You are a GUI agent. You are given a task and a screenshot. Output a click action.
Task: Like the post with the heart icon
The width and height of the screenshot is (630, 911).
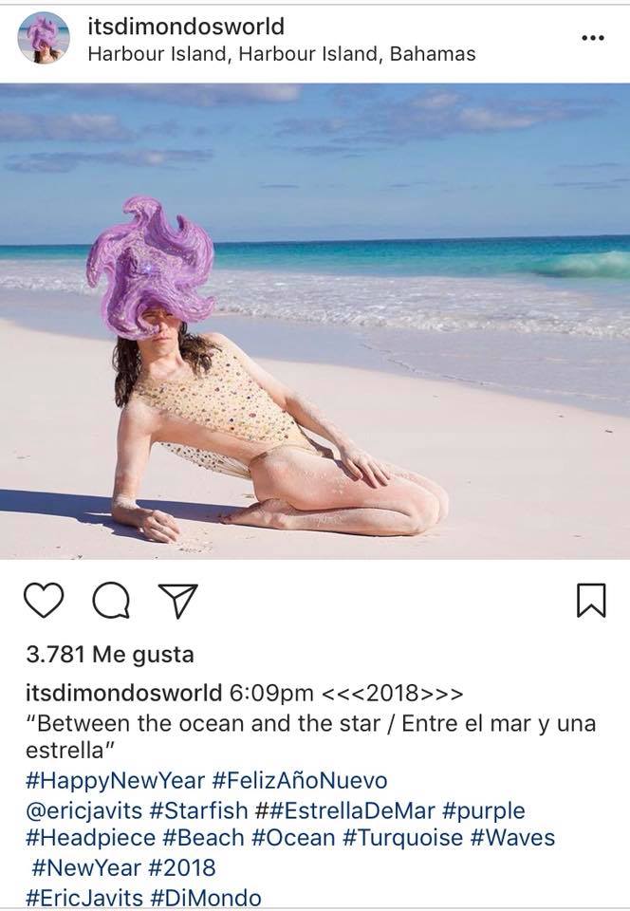44,600
